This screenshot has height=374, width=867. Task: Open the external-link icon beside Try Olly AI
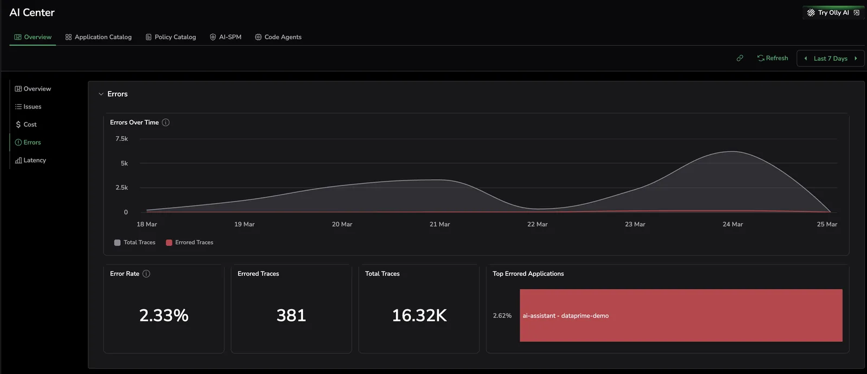(856, 12)
